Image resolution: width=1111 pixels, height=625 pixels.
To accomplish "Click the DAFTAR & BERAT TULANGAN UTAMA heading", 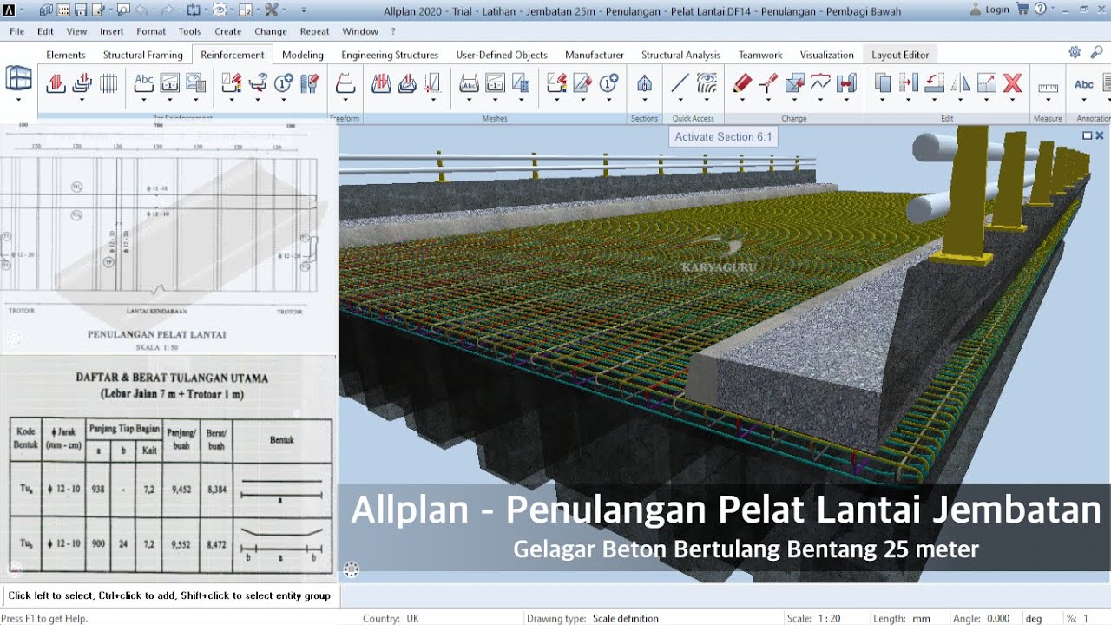I will [x=172, y=378].
